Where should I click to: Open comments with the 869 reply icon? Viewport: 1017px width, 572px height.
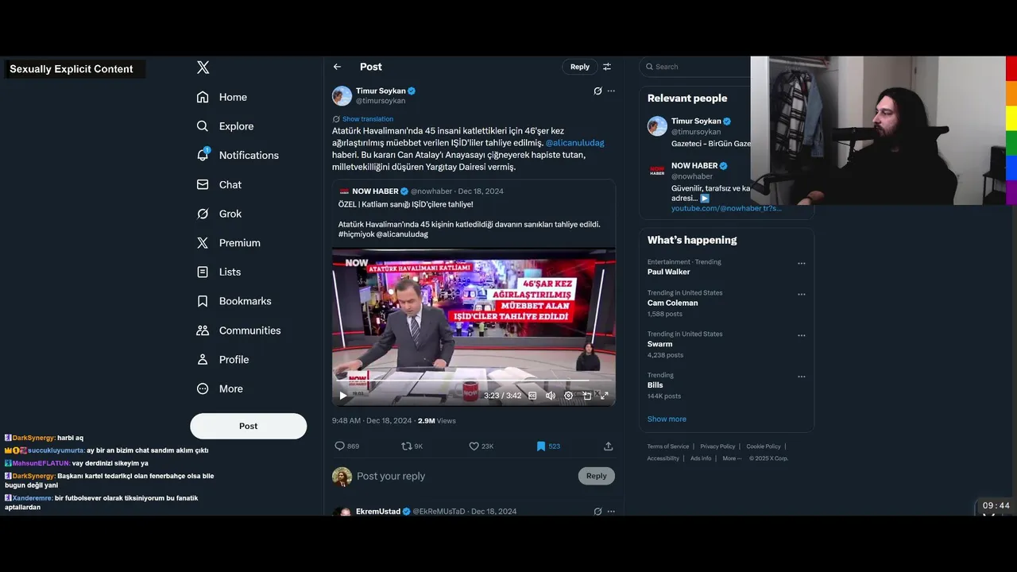click(x=340, y=446)
